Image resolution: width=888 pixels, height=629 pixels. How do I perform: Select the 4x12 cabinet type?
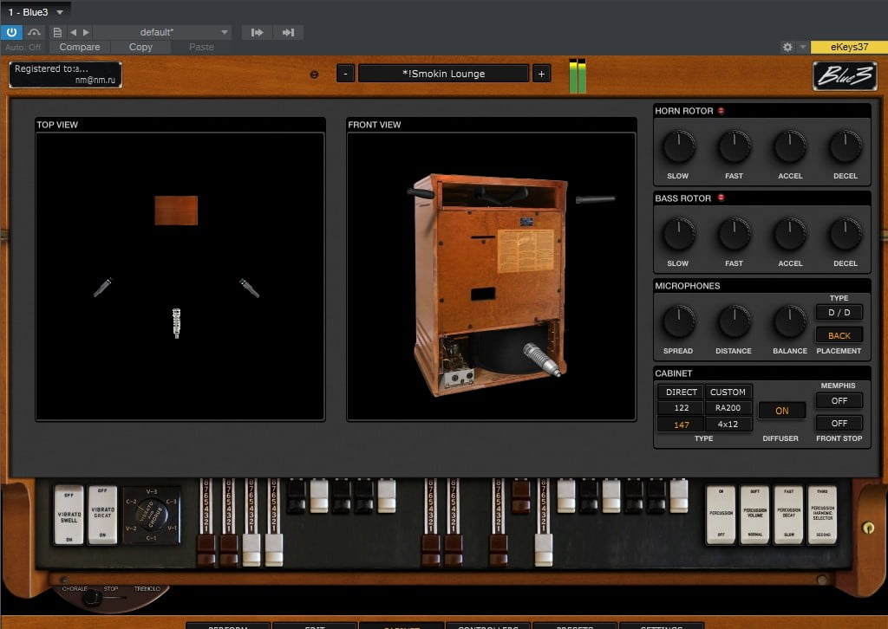(x=728, y=425)
